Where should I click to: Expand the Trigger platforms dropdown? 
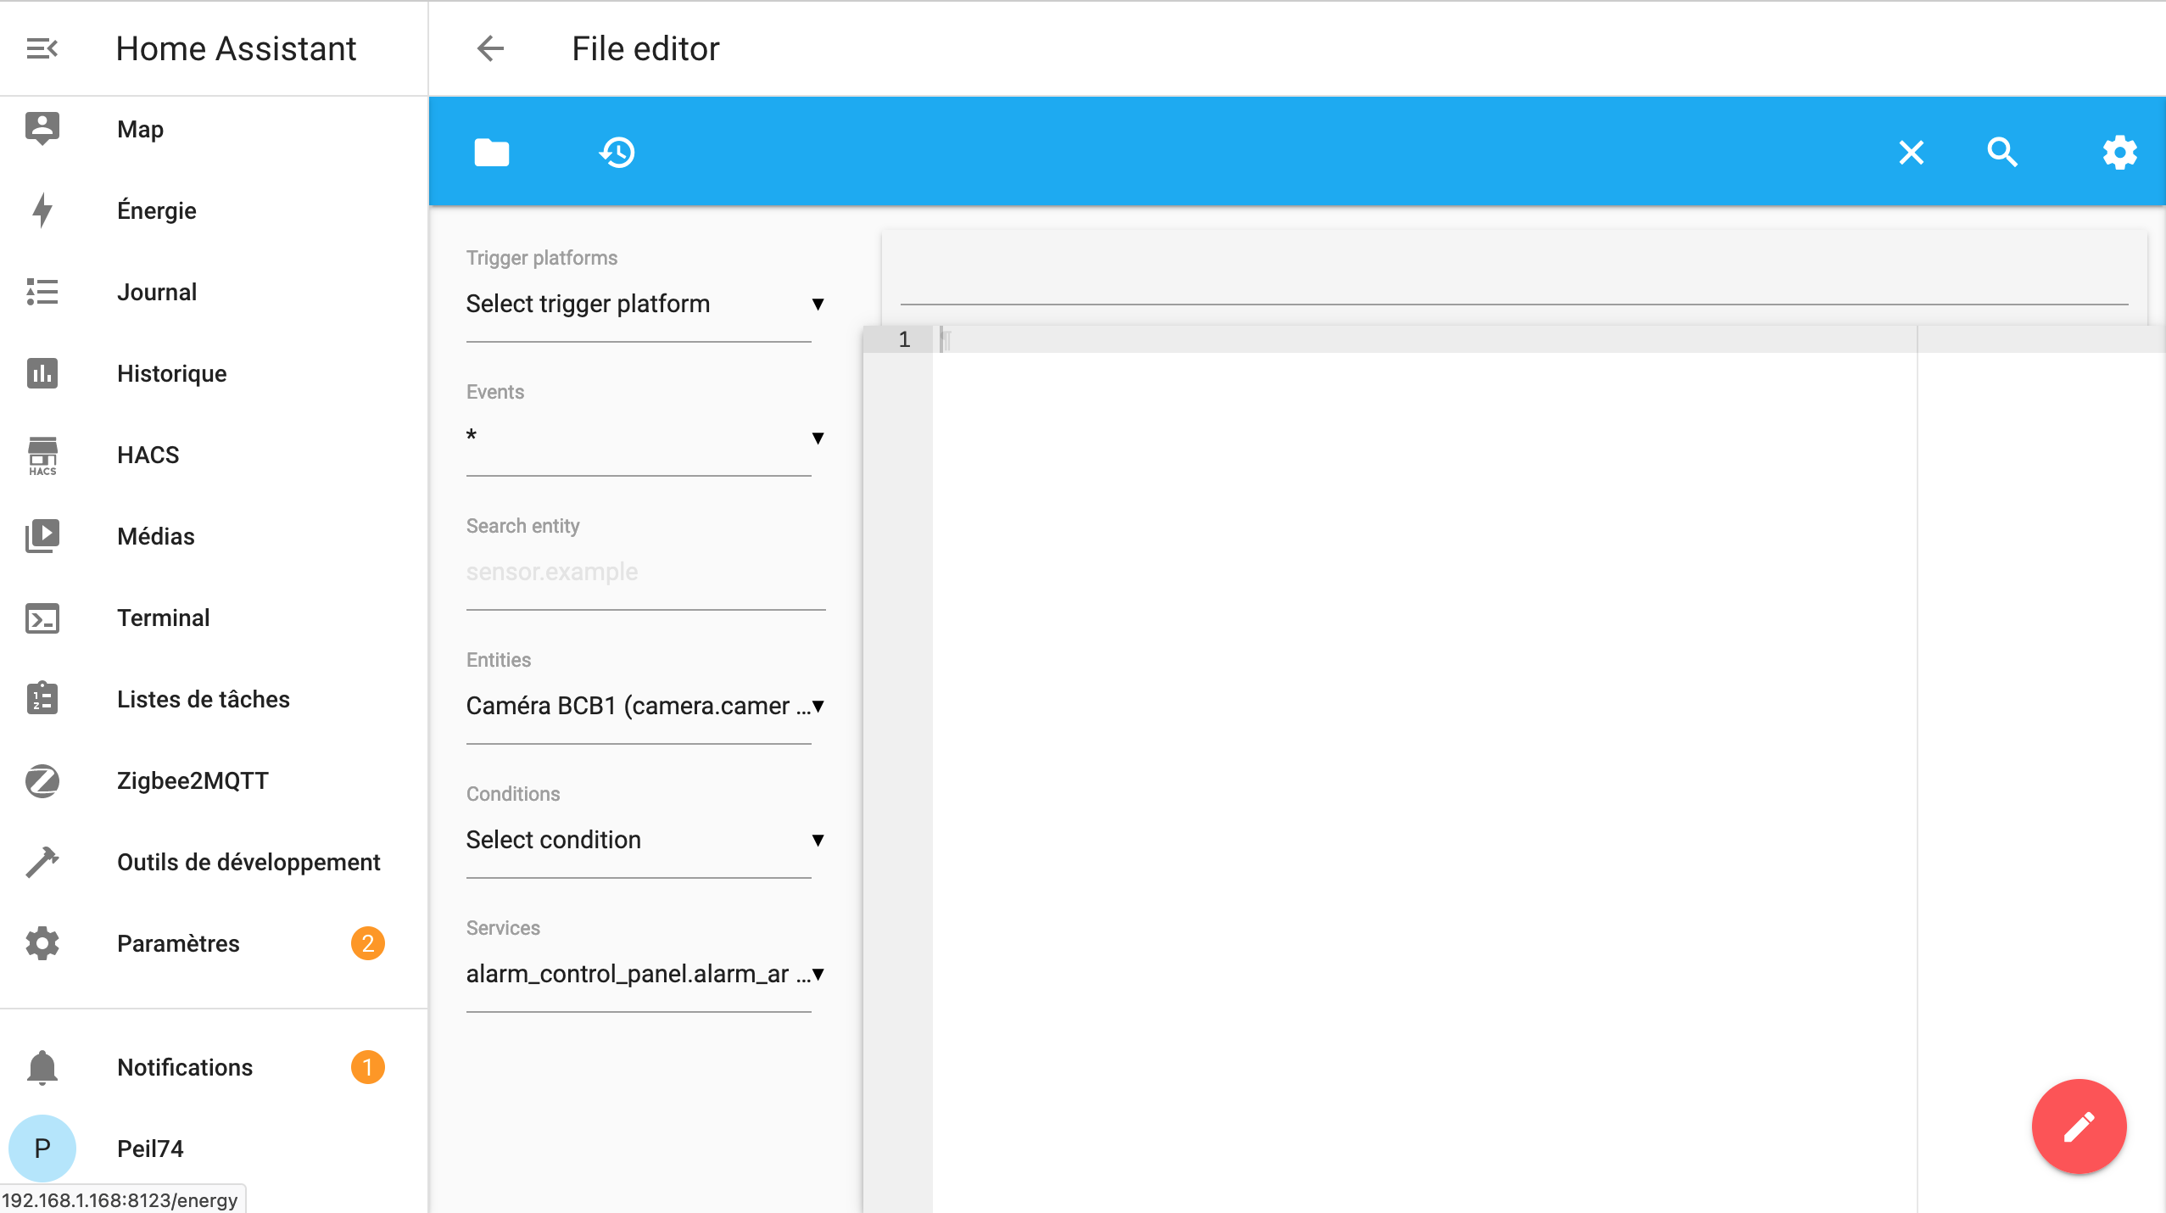(x=645, y=304)
